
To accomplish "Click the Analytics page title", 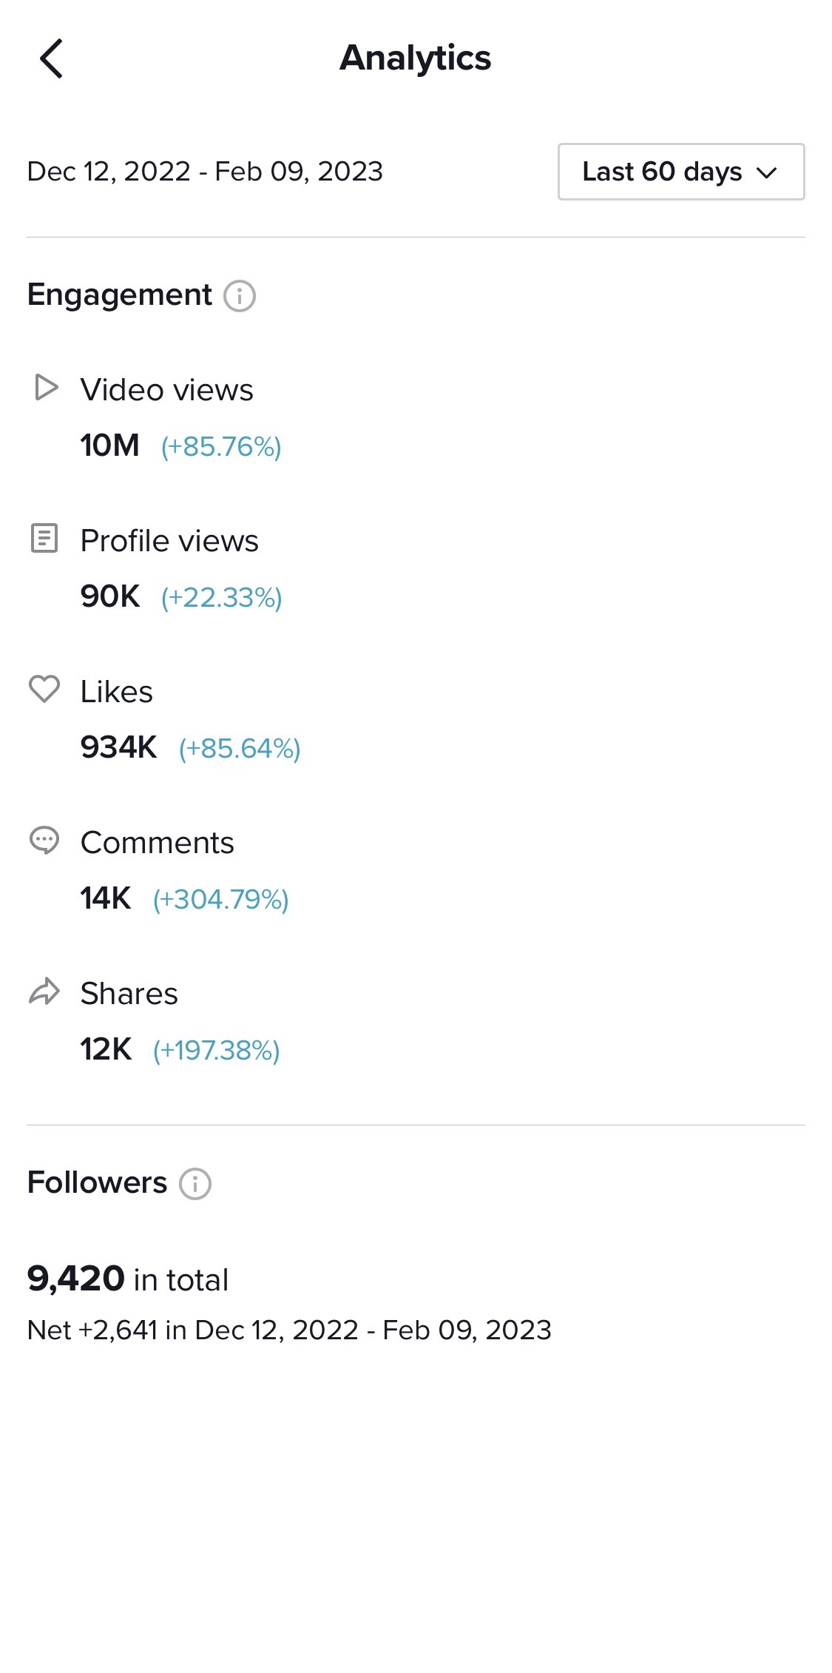I will [415, 58].
